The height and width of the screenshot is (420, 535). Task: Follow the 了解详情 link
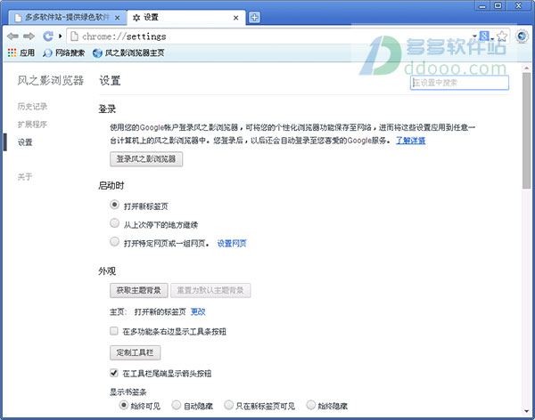410,141
